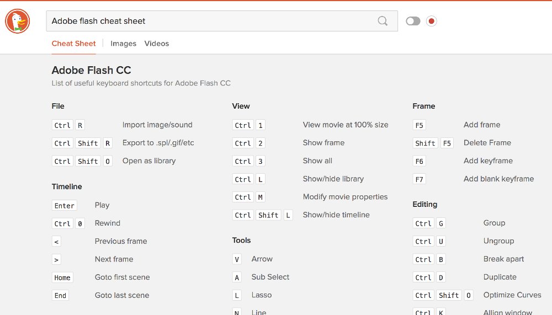552x315 pixels.
Task: Click the 'Export to .spl/.gif/etc' description
Action: (158, 143)
